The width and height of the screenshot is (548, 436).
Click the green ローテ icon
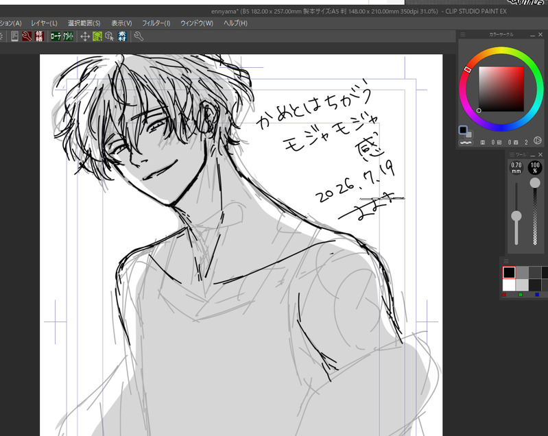click(x=56, y=36)
